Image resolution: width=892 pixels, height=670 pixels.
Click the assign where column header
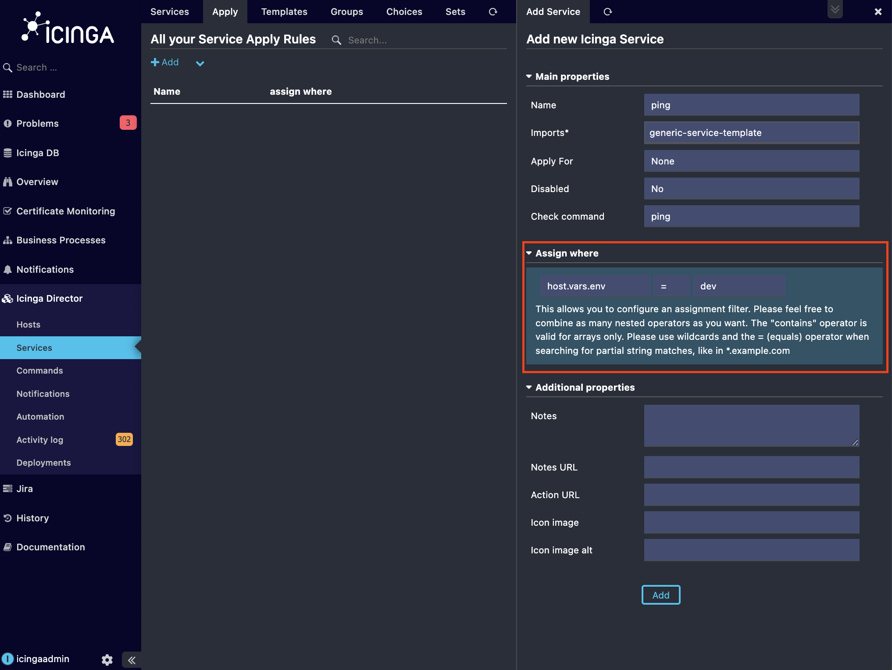(301, 91)
